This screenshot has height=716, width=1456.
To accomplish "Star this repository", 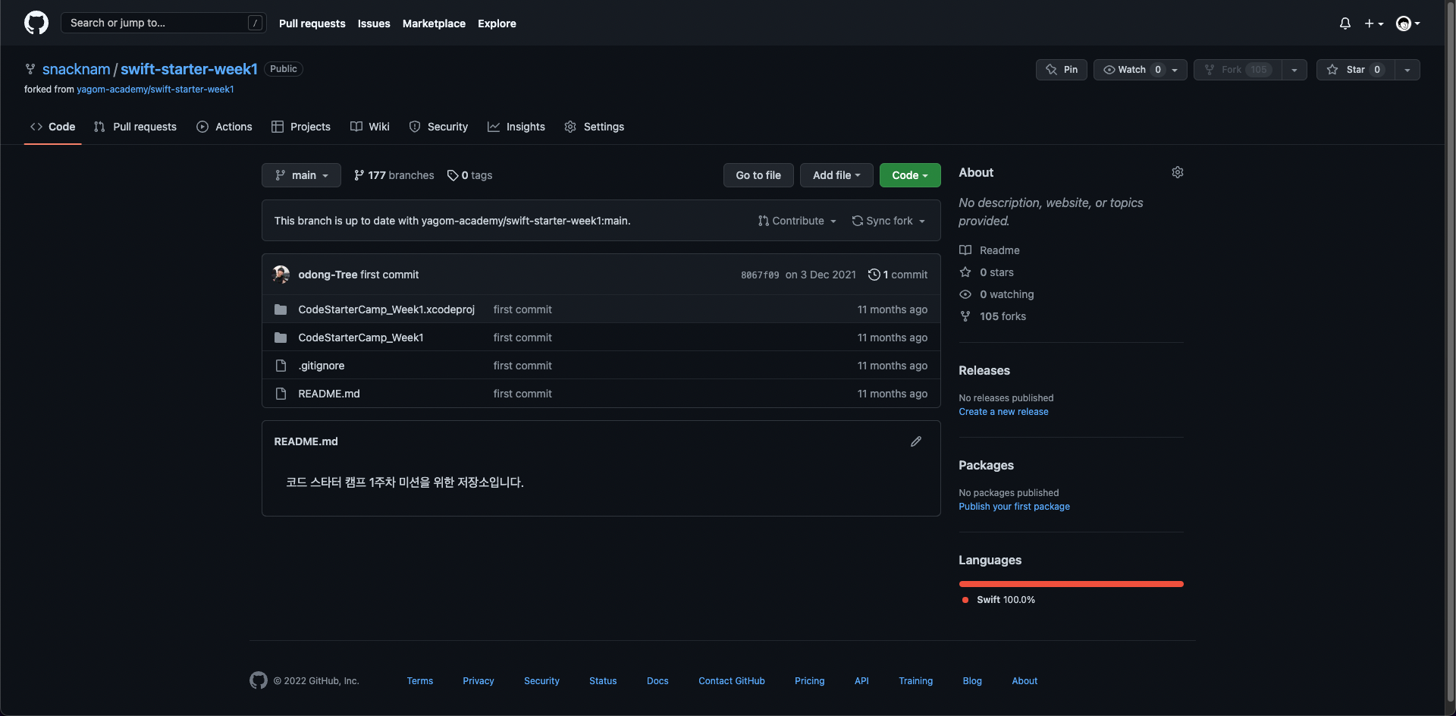I will [x=1356, y=70].
